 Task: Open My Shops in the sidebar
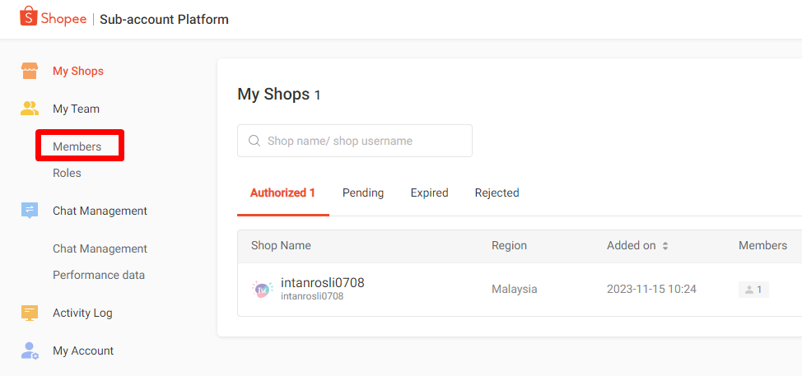click(x=78, y=71)
